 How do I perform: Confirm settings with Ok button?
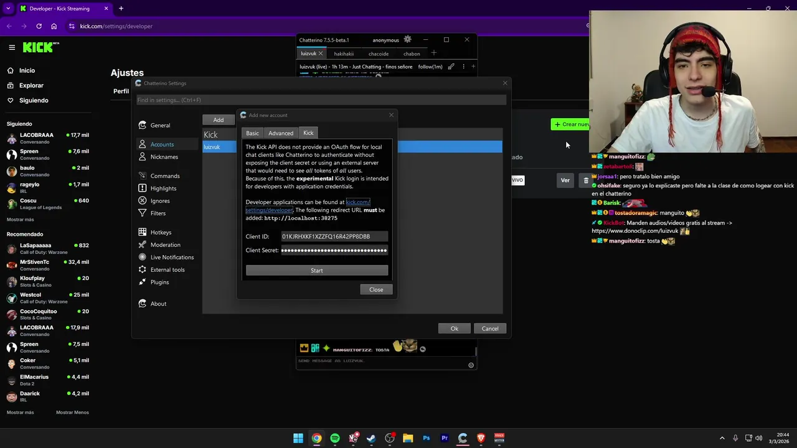click(x=455, y=329)
